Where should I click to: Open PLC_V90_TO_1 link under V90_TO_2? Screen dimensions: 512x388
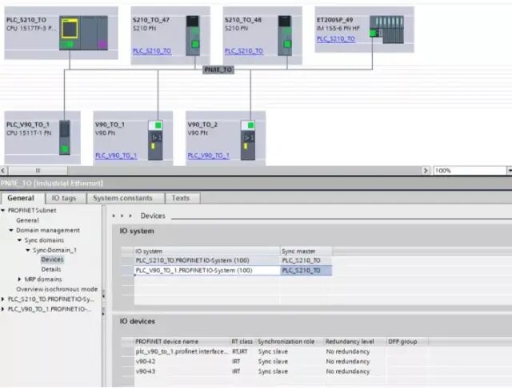(x=208, y=156)
